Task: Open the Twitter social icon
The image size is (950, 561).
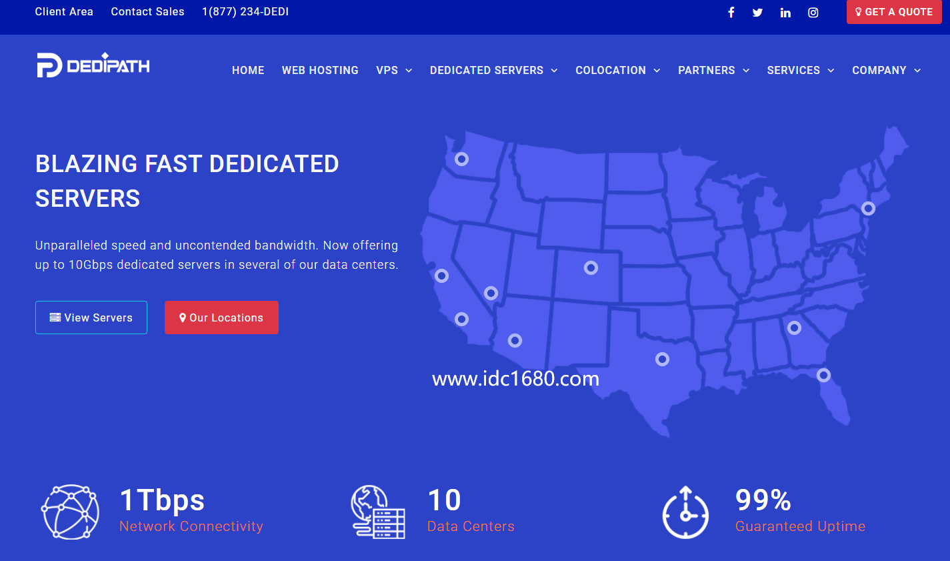Action: point(758,12)
